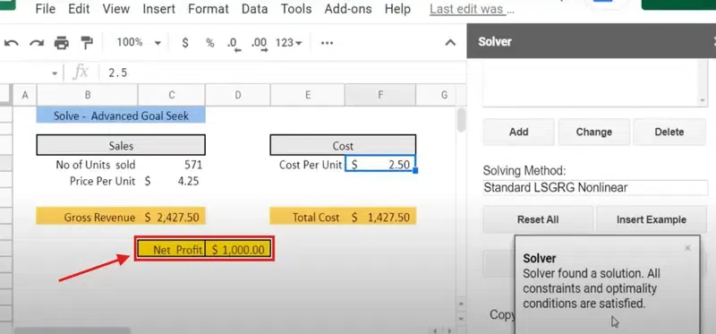716x334 pixels.
Task: Decrease decimal places
Action: (234, 44)
